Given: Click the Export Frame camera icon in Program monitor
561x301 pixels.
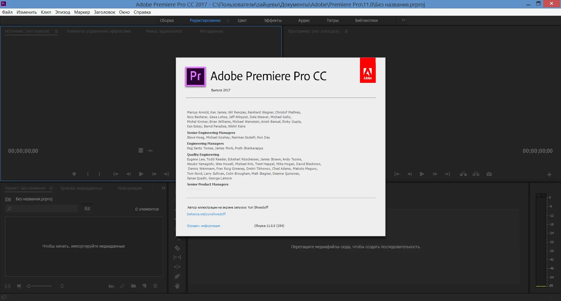Looking at the screenshot, I should tap(489, 174).
